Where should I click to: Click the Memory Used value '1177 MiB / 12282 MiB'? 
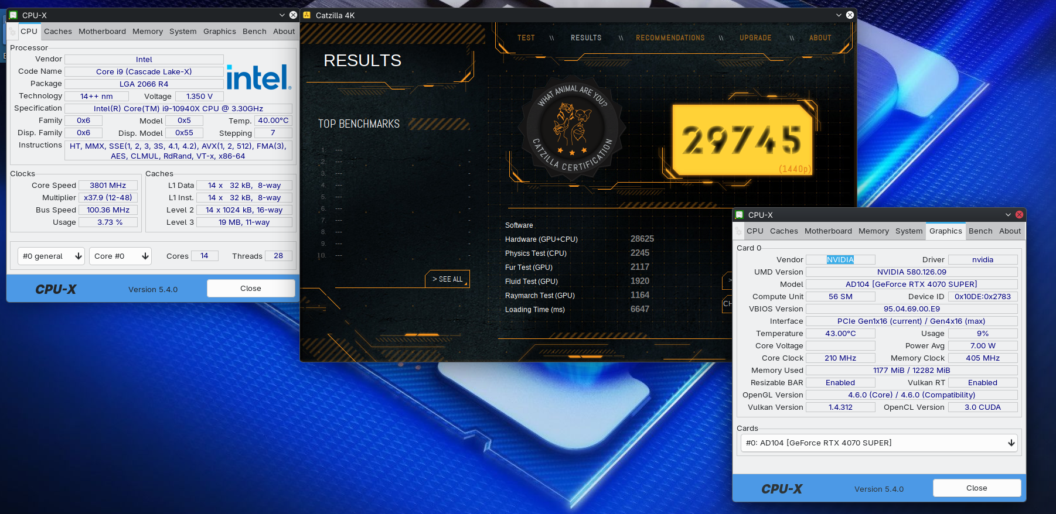912,371
